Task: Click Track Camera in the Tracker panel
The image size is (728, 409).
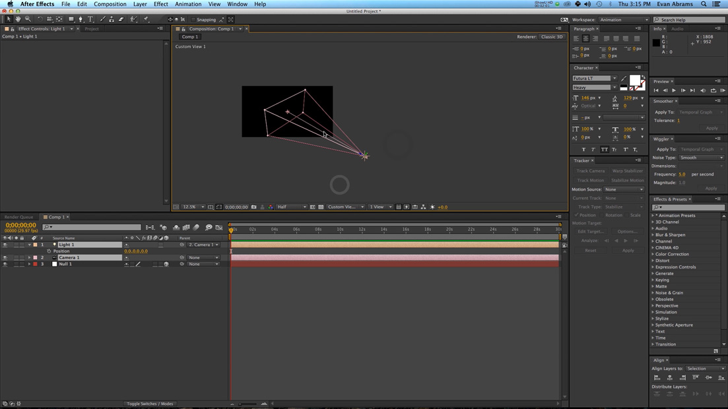Action: (590, 170)
